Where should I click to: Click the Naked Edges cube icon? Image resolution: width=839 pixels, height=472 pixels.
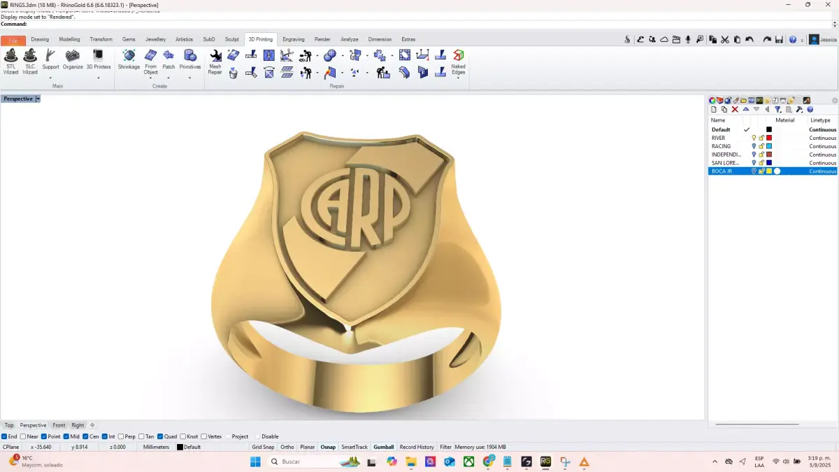pyautogui.click(x=459, y=55)
